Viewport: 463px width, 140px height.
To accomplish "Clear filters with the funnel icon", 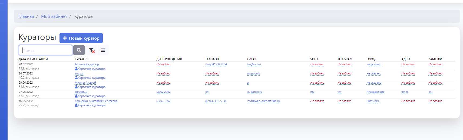I will (92, 50).
